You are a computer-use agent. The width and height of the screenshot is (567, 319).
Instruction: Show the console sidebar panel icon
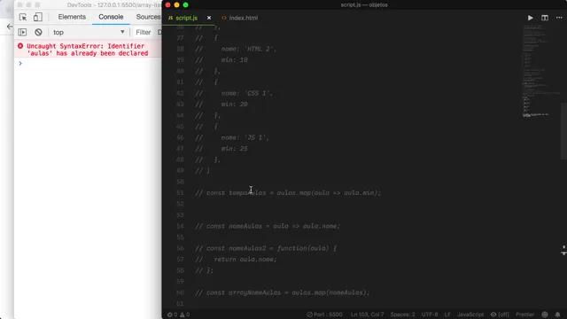tap(22, 32)
